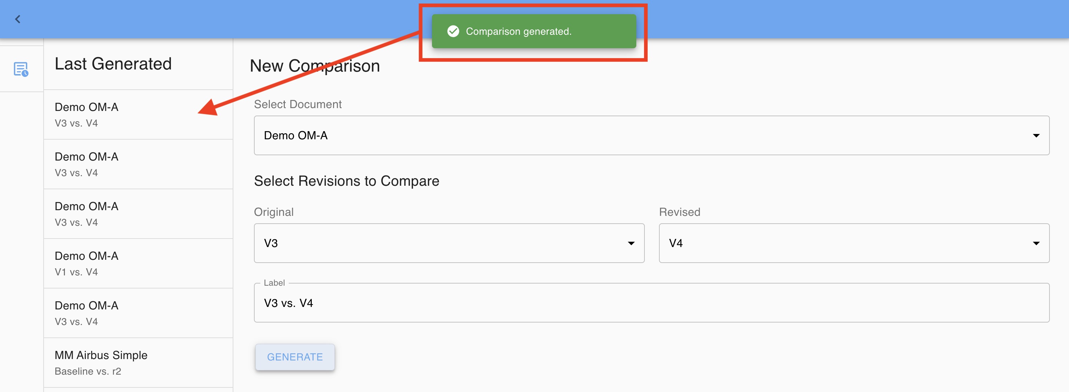The height and width of the screenshot is (392, 1069).
Task: Click the checkmark icon in the success toast
Action: 453,31
